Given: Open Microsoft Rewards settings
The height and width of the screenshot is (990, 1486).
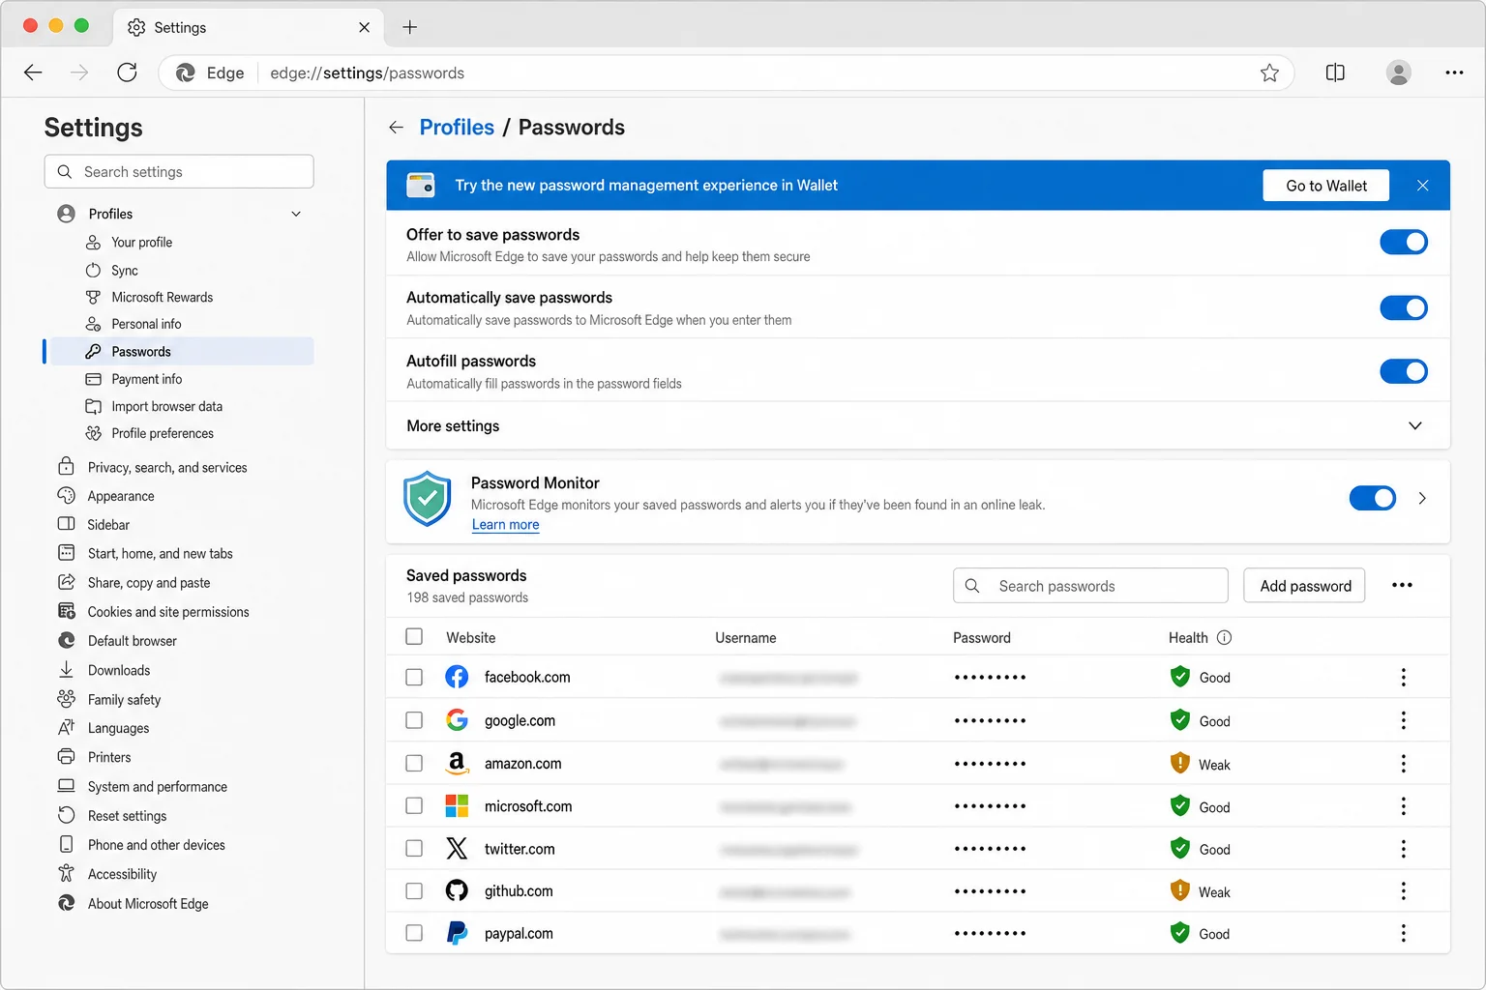Looking at the screenshot, I should [162, 297].
